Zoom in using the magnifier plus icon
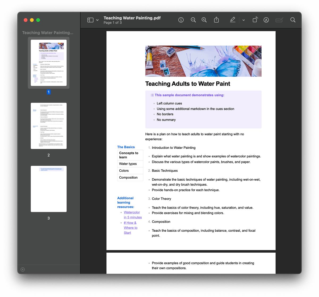 tap(204, 20)
